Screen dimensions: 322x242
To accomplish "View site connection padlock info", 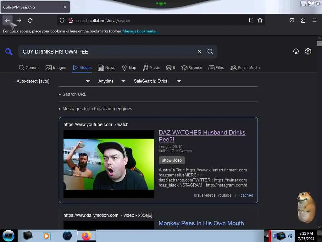I will tap(71, 20).
